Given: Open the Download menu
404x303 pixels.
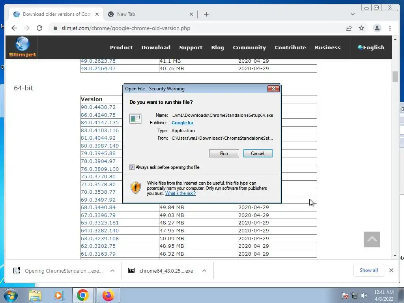Looking at the screenshot, I should (156, 47).
